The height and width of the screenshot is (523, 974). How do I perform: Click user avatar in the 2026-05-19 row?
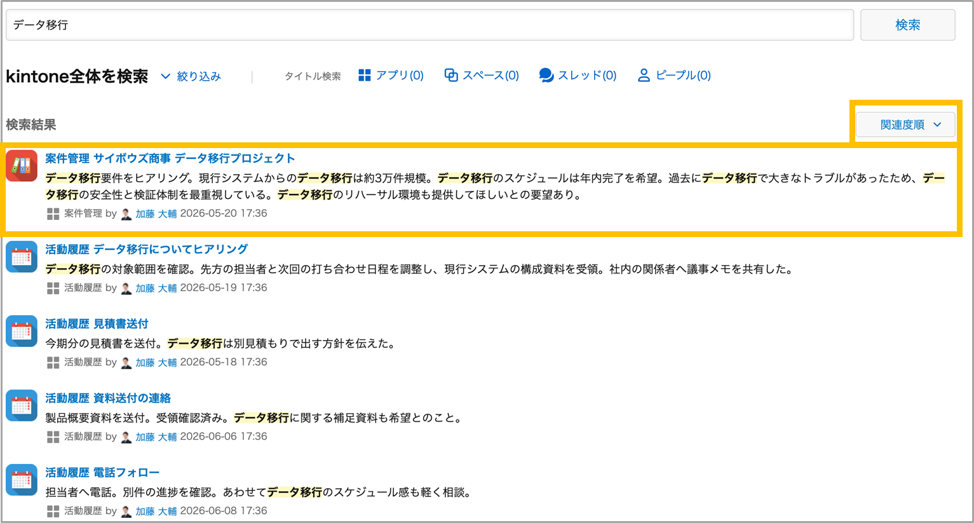[126, 289]
